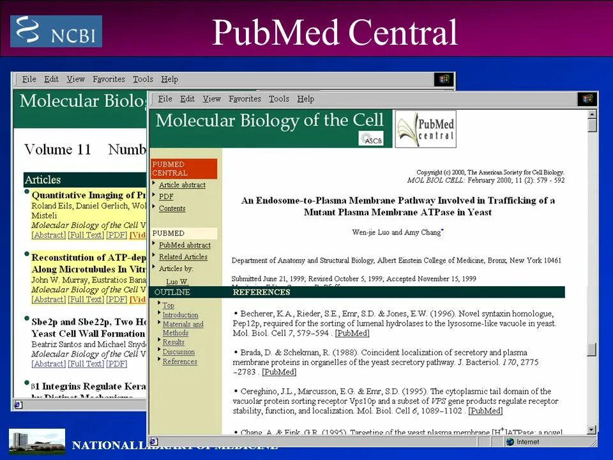This screenshot has height=460, width=613.
Task: Jump to Introduction in outline
Action: pos(180,315)
